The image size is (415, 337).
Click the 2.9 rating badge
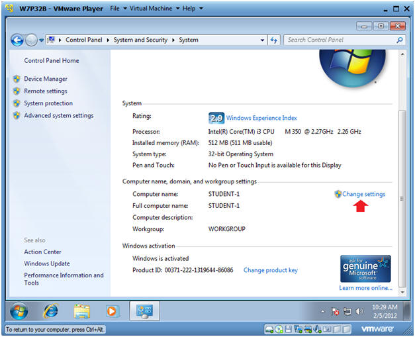(x=216, y=118)
